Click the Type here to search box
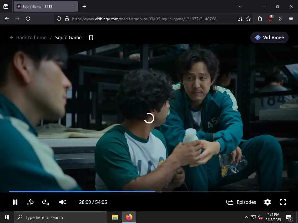 (x=61, y=217)
